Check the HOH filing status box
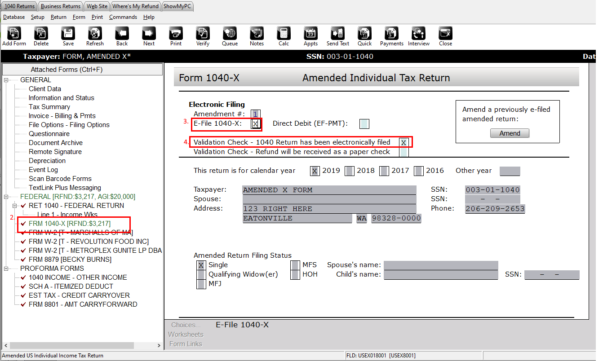The width and height of the screenshot is (603, 361). click(295, 274)
